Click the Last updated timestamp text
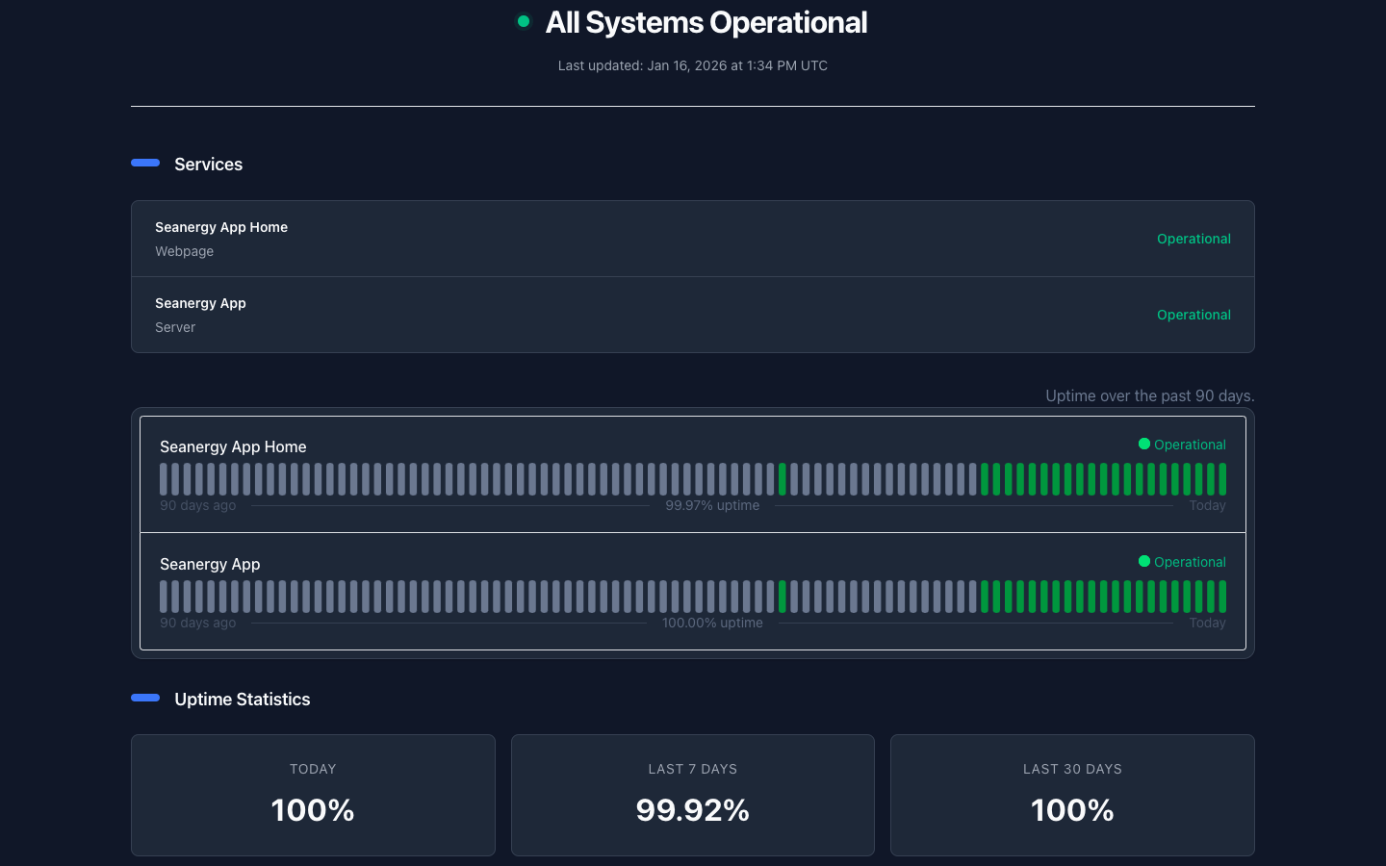This screenshot has height=866, width=1386. pos(692,65)
